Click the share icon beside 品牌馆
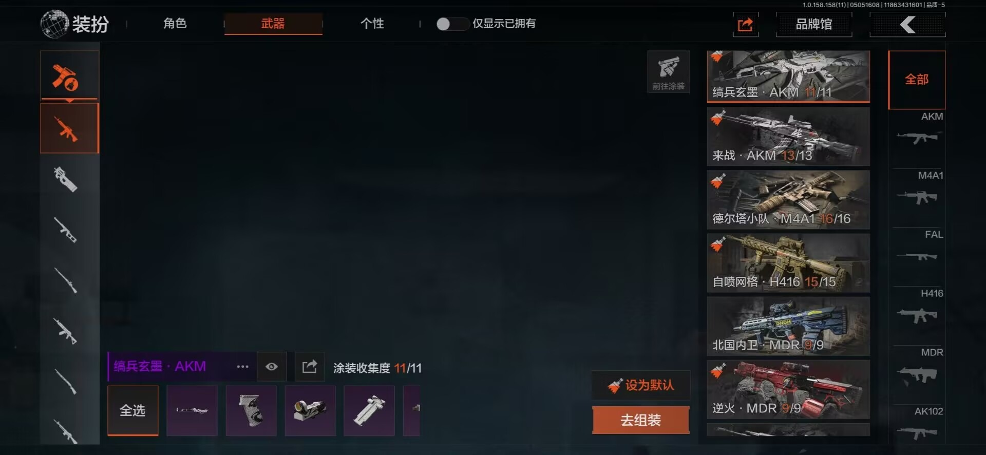Image resolution: width=986 pixels, height=455 pixels. click(x=745, y=24)
